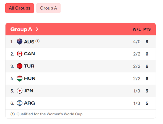This screenshot has height=124, width=163.
Task: Click the Turkey flag icon
Action: 20,66
